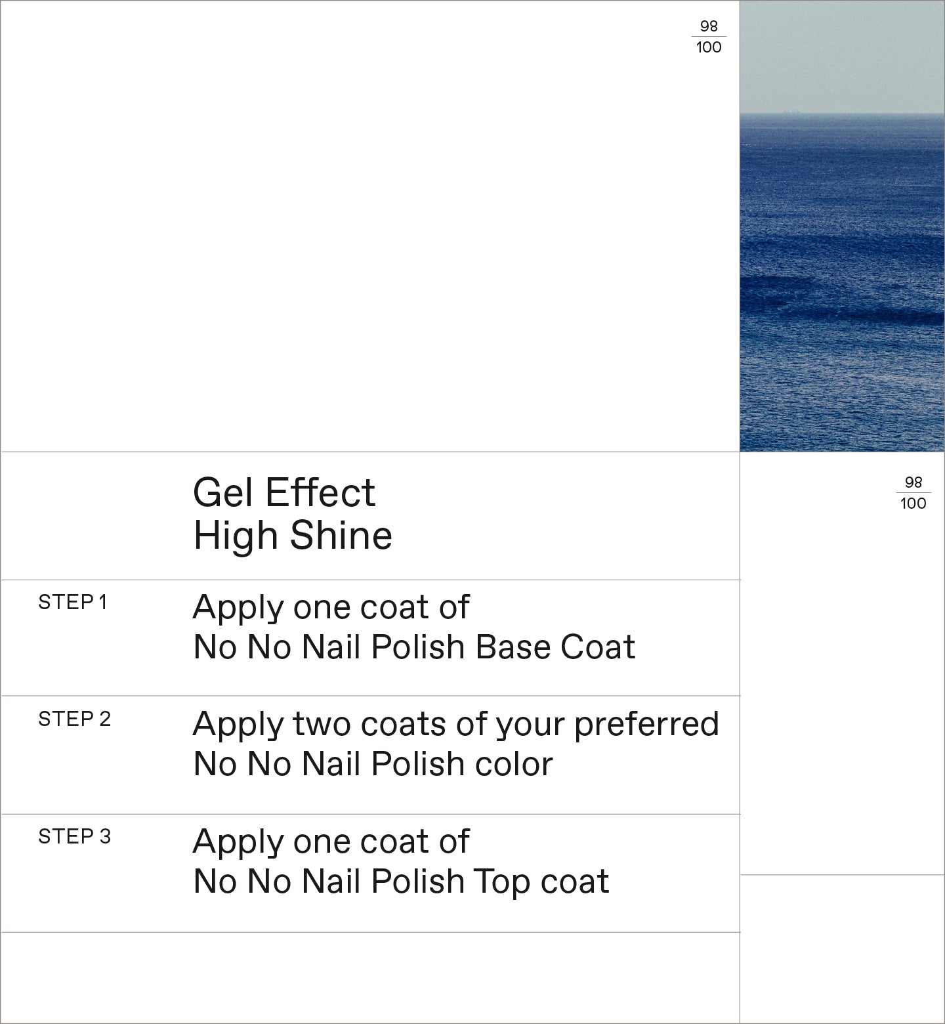Select the "STEP 1" label
The height and width of the screenshot is (1024, 945).
(72, 602)
